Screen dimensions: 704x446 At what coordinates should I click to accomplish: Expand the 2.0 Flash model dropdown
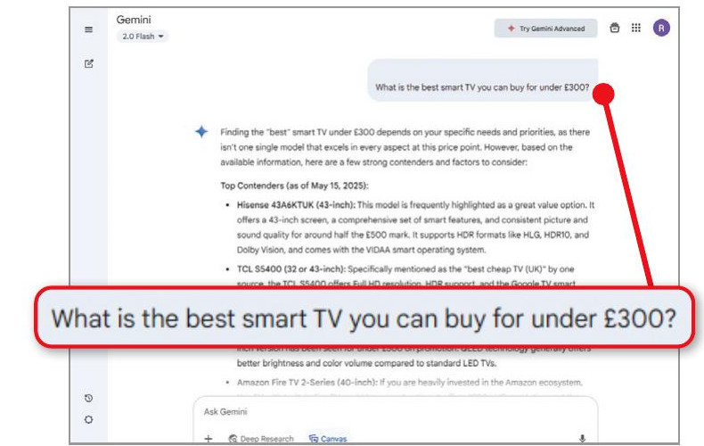pyautogui.click(x=143, y=37)
